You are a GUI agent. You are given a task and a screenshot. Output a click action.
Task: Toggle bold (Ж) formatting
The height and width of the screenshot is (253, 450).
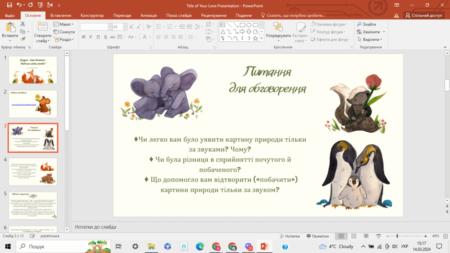coord(83,37)
